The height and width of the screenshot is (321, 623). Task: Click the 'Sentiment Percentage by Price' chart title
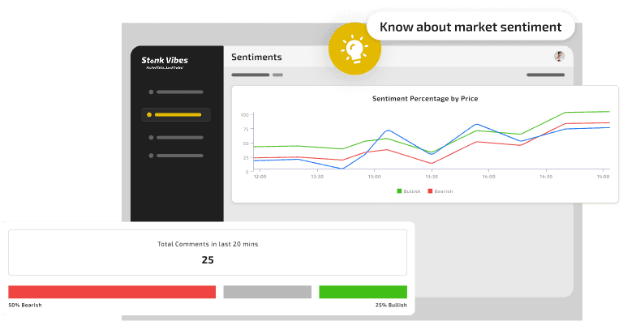click(x=425, y=99)
